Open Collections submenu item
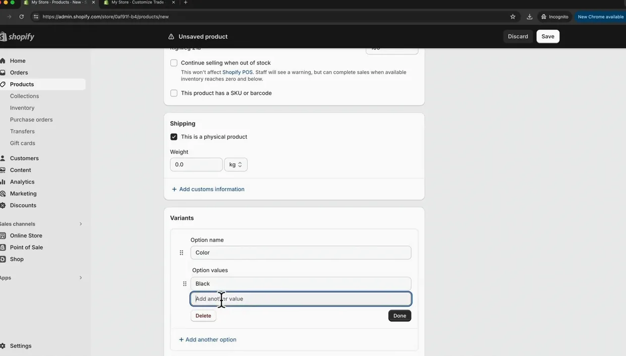Image resolution: width=626 pixels, height=356 pixels. point(24,96)
